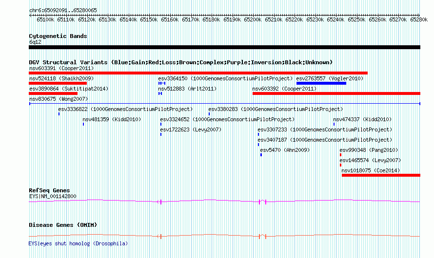
Task: Select the esv3380283 variant label
Action: tap(276, 110)
